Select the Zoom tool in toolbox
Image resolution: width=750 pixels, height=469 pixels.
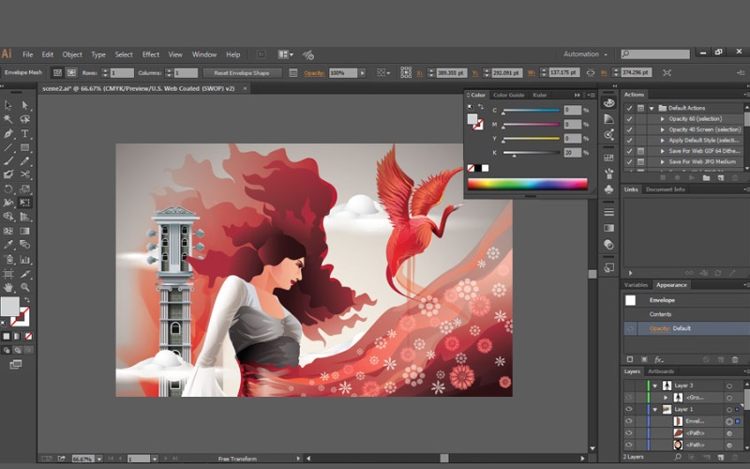(x=25, y=287)
